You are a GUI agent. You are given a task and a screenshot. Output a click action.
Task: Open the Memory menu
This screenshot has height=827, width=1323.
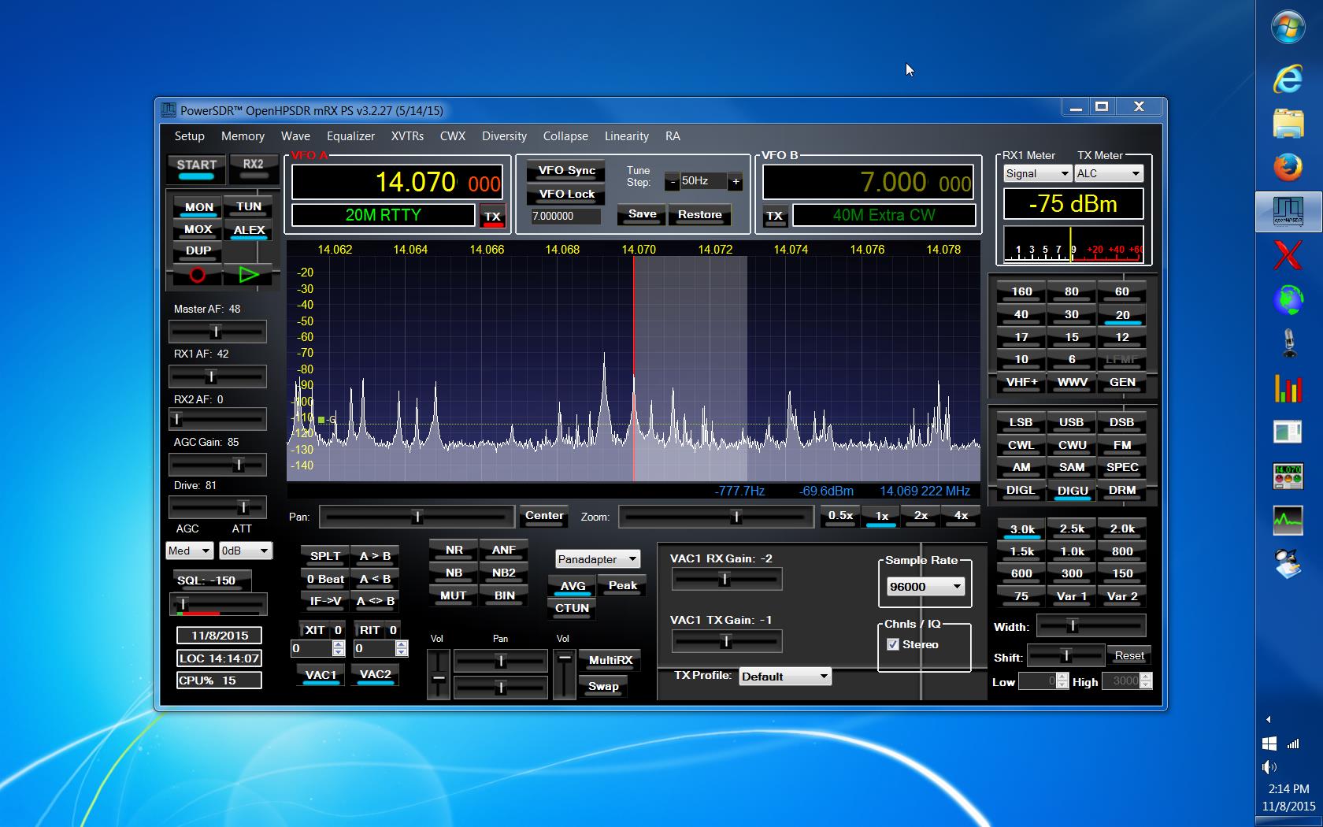(243, 136)
